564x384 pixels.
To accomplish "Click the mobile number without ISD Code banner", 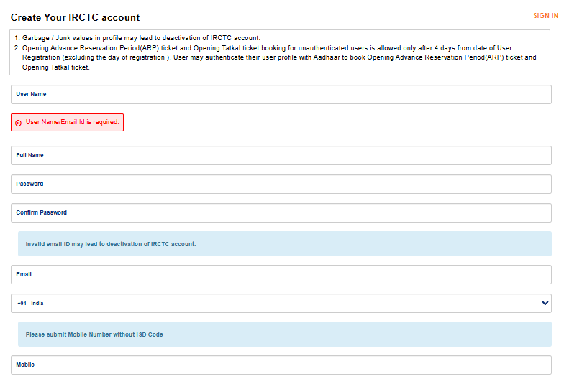I will 285,334.
